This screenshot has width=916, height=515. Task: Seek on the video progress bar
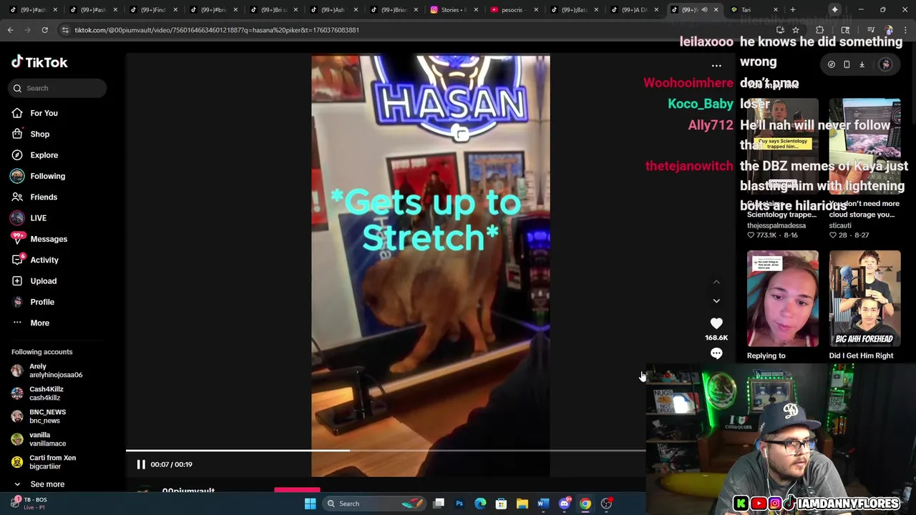pyautogui.click(x=386, y=451)
